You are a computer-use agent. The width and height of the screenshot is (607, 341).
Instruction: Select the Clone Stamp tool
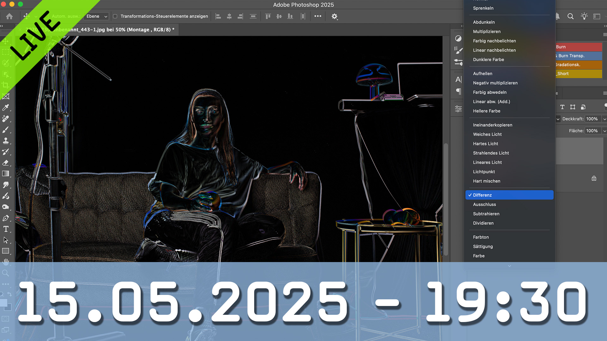click(6, 141)
